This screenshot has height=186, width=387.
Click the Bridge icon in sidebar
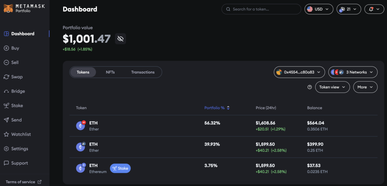pyautogui.click(x=6, y=91)
